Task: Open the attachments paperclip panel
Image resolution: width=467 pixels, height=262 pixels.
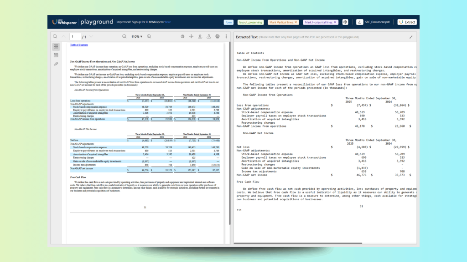Action: pos(56,64)
